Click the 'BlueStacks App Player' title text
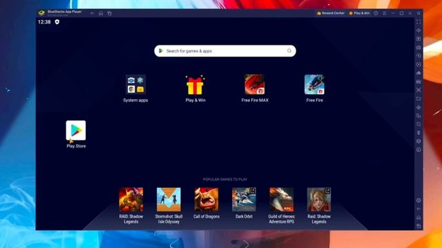Image resolution: width=442 pixels, height=248 pixels. pyautogui.click(x=64, y=12)
